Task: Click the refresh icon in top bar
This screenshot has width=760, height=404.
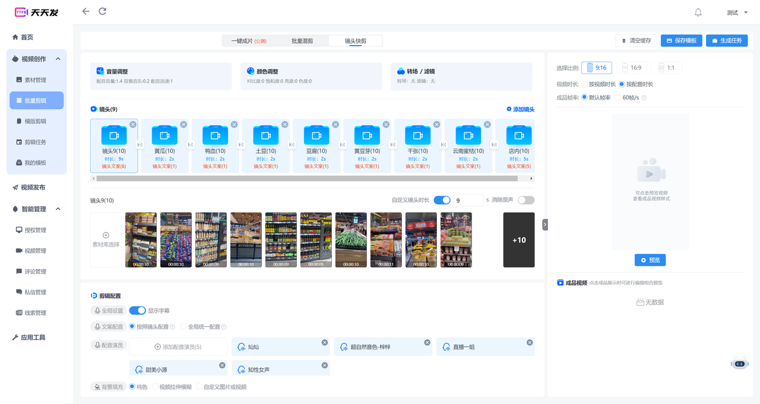Action: pos(103,11)
